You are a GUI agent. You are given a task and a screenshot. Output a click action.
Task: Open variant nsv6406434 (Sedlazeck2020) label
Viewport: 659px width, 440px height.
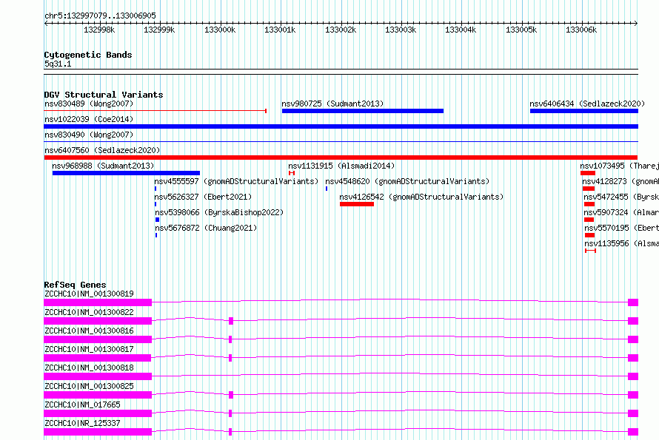pyautogui.click(x=587, y=104)
